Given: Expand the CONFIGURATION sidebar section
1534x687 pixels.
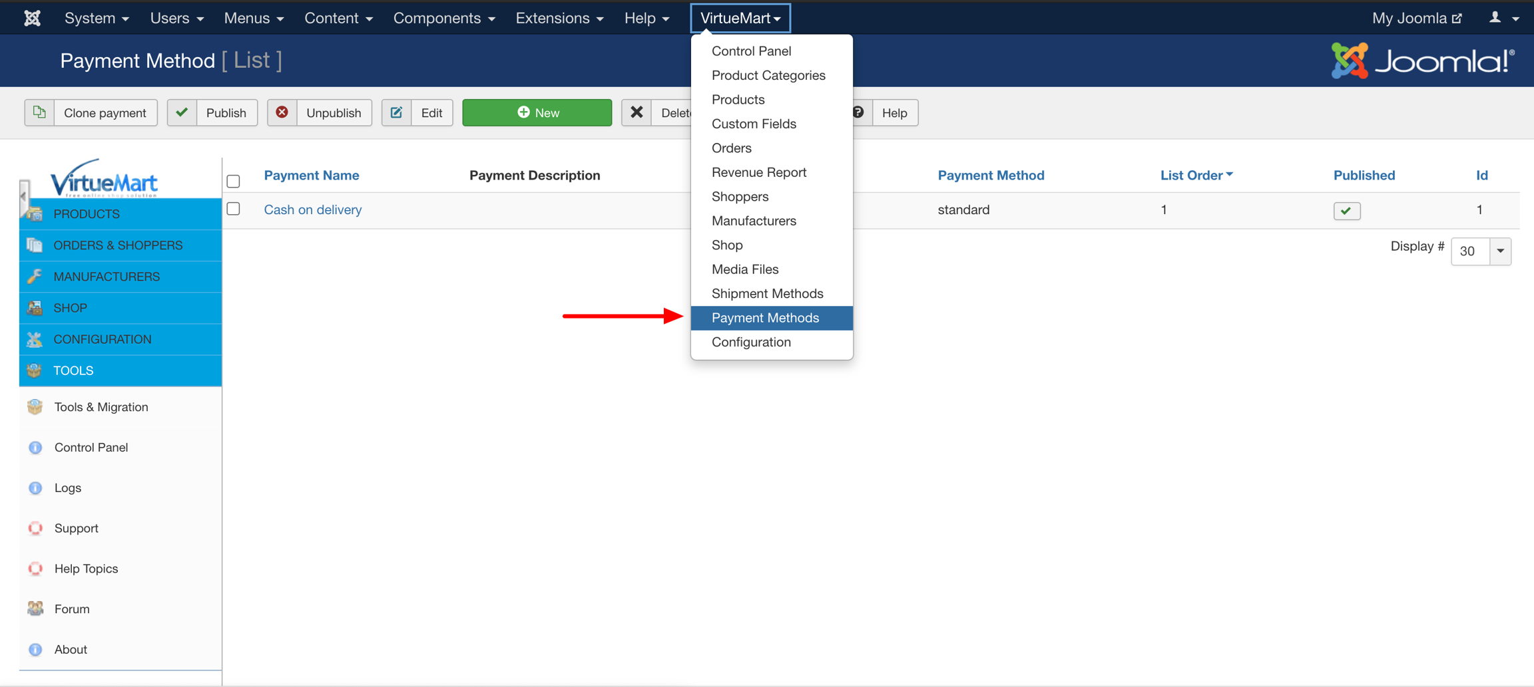Looking at the screenshot, I should coord(103,339).
